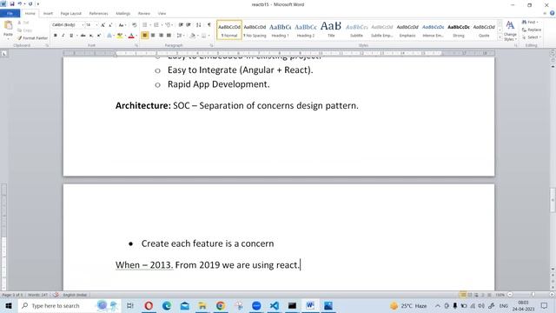Viewport: 556px width, 313px height.
Task: Toggle strikethrough formatting
Action: 83,36
